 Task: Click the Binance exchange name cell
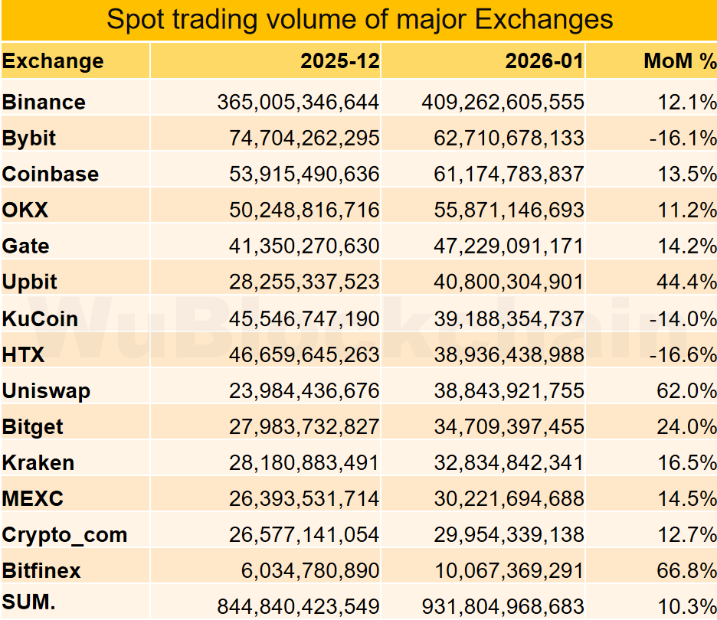(x=44, y=102)
